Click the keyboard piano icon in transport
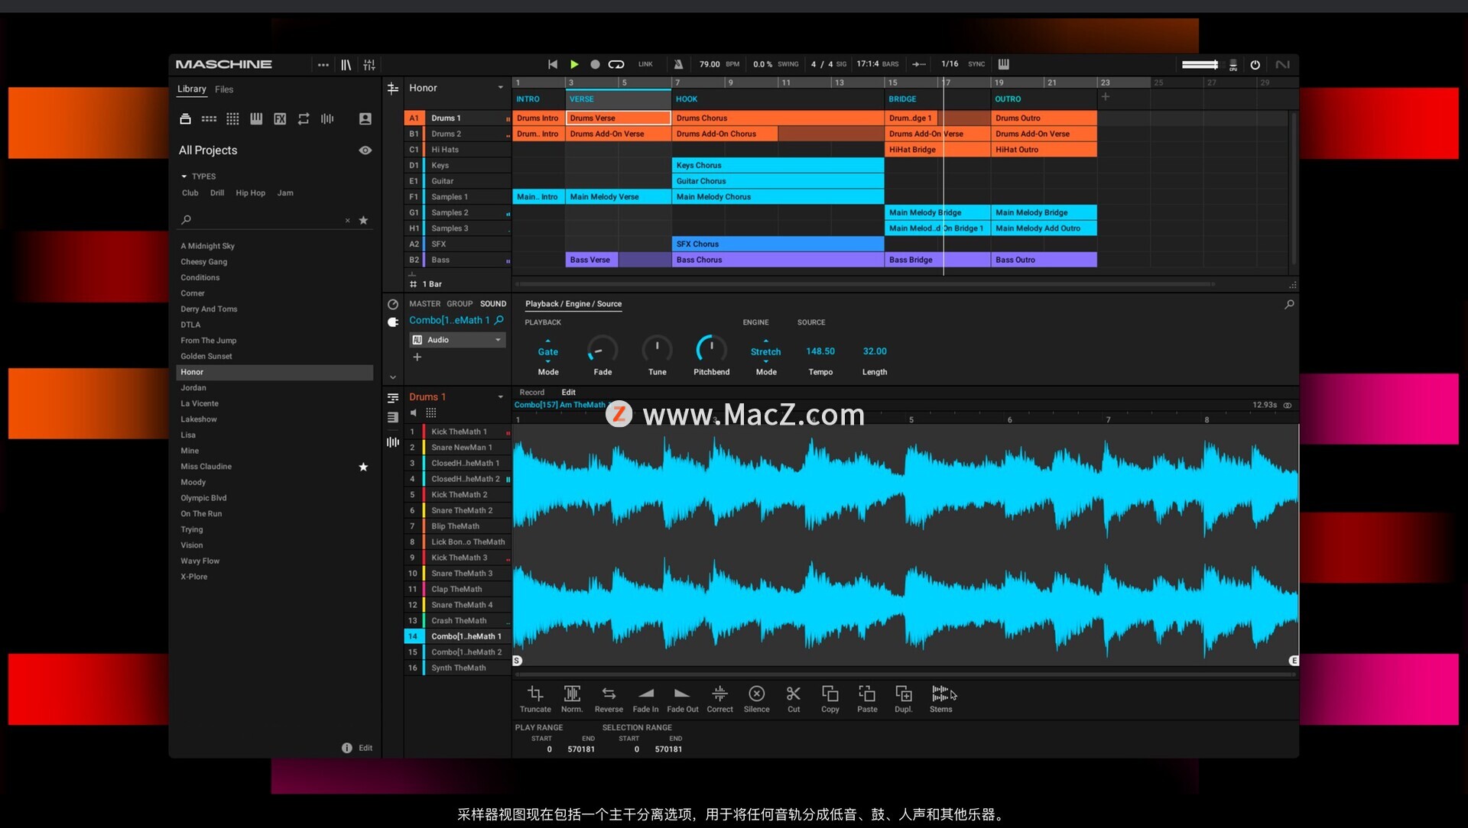Viewport: 1468px width, 828px height. coord(1003,64)
